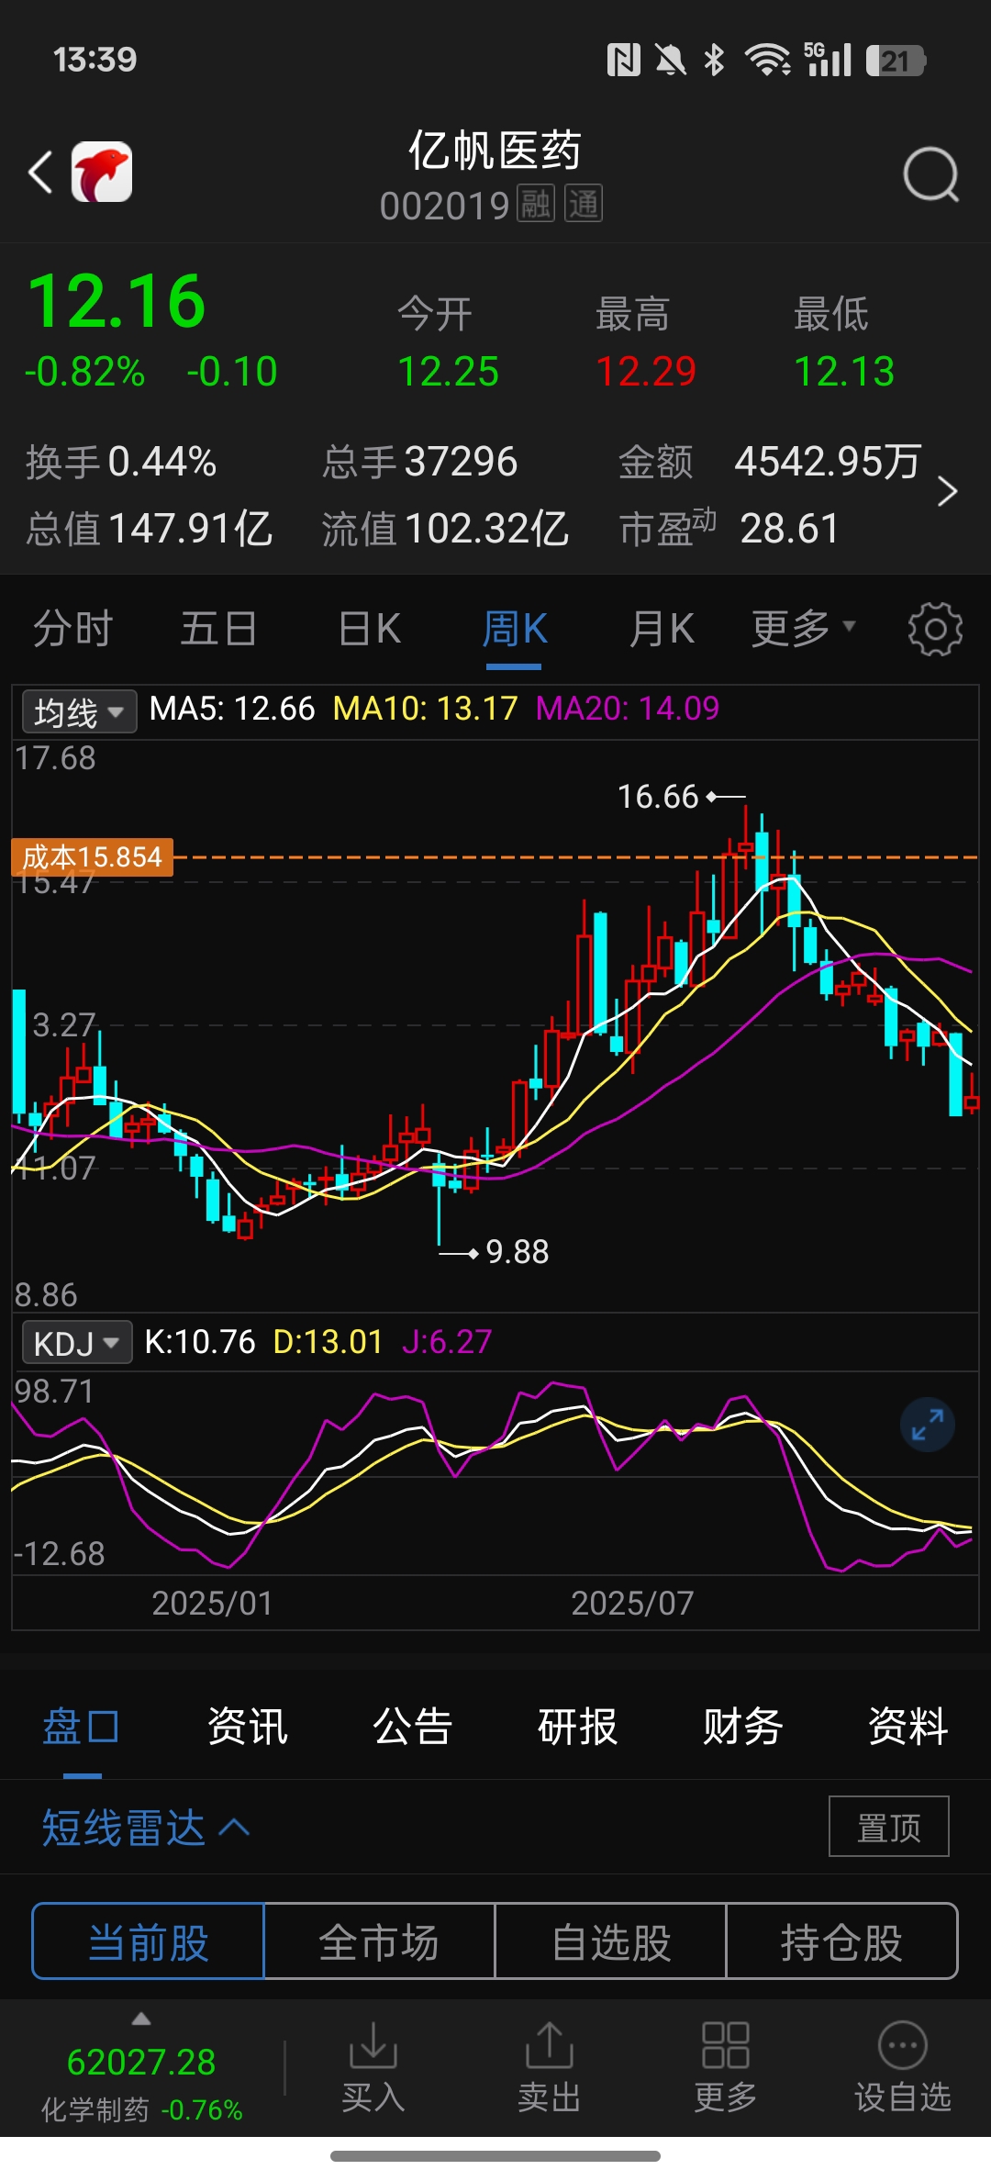This screenshot has width=991, height=2181.
Task: Switch to 五日 chart tab
Action: [x=218, y=629]
